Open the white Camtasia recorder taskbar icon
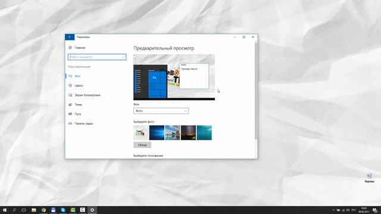 pos(82,210)
